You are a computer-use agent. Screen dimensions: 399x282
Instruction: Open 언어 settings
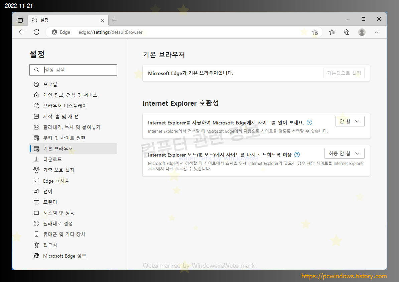(73, 192)
